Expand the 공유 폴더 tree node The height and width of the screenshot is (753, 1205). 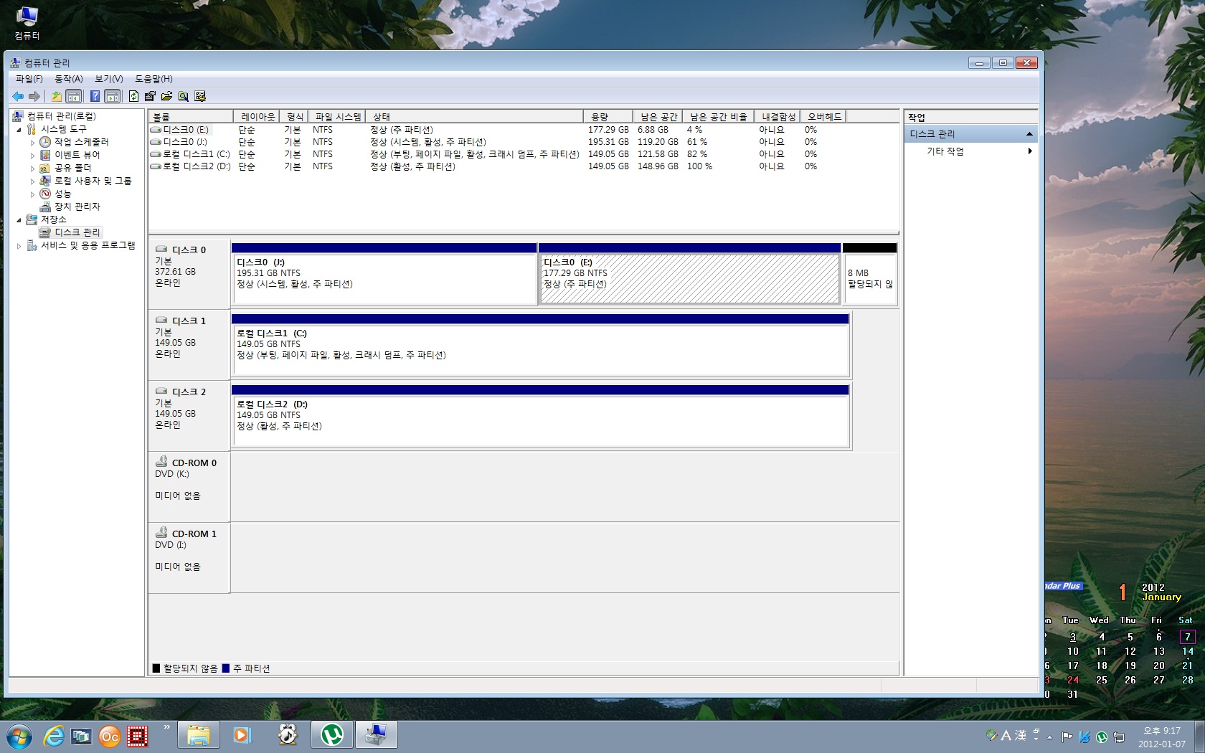tap(32, 168)
